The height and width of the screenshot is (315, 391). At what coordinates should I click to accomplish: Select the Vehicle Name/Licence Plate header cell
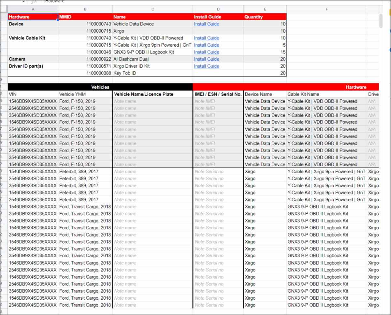point(152,94)
